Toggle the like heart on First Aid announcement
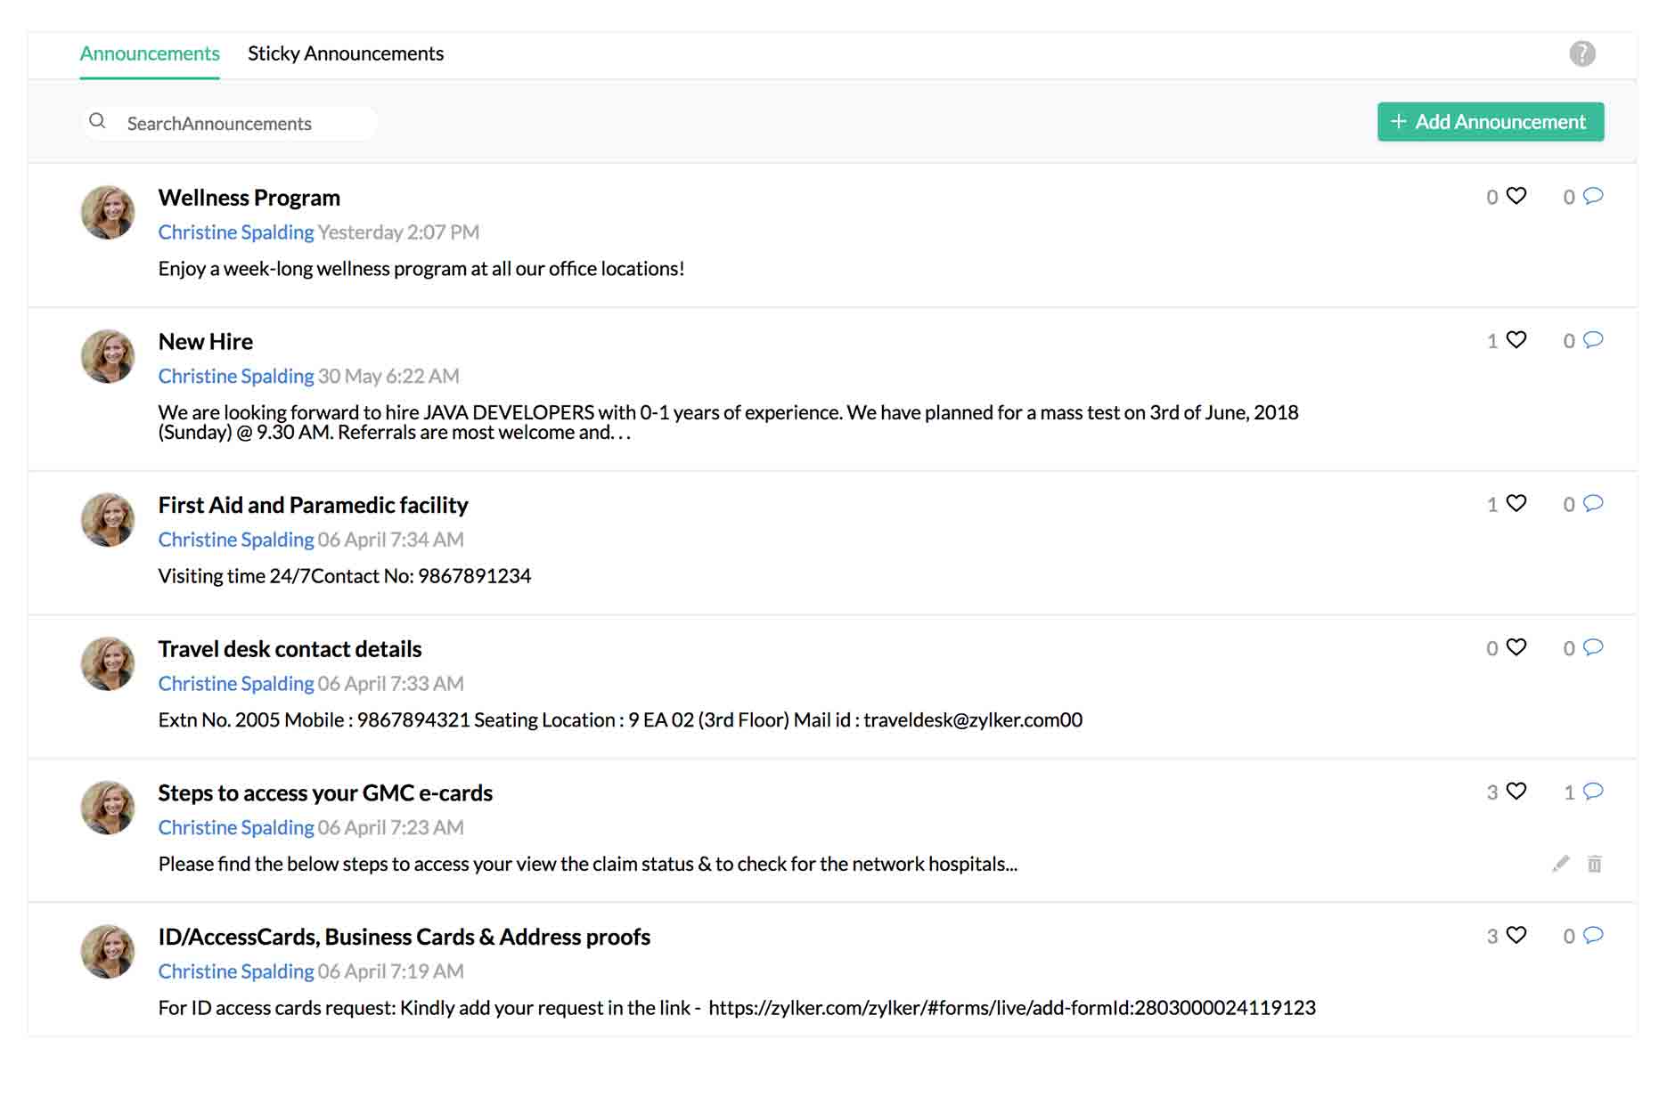The image size is (1675, 1113). click(1515, 503)
